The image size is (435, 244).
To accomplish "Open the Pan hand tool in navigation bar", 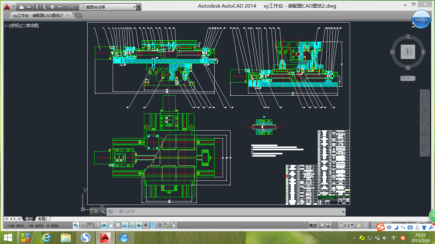I will click(424, 112).
